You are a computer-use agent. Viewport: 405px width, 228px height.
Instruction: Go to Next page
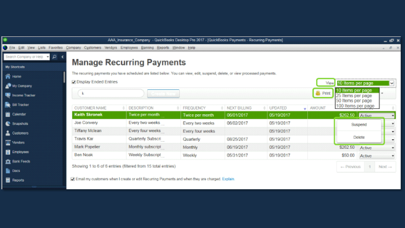click(385, 167)
